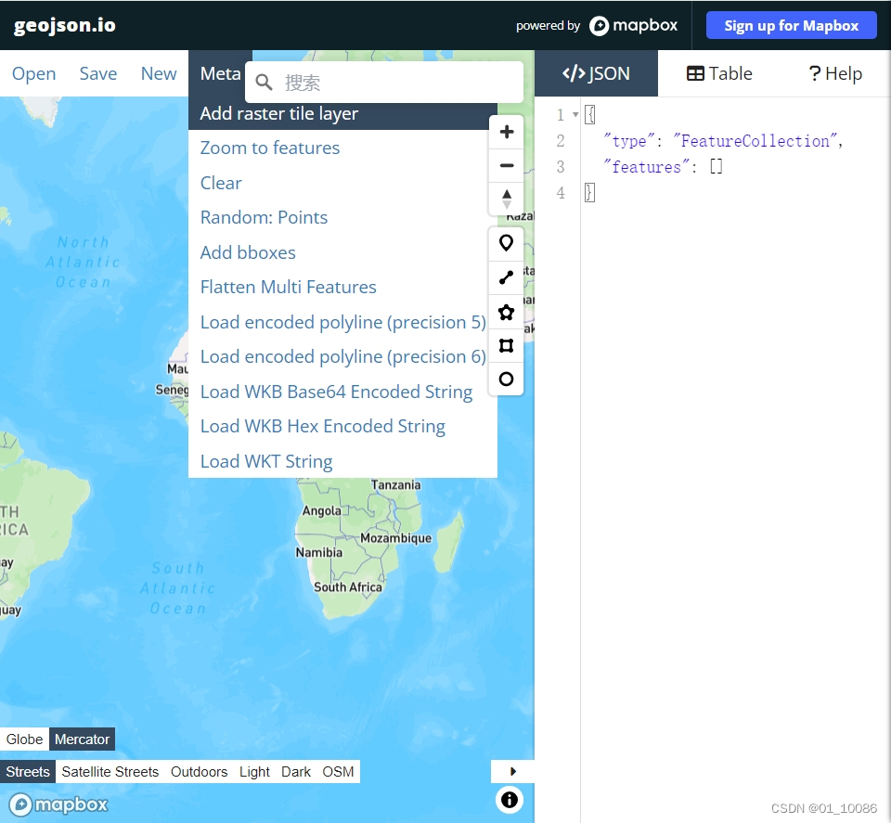Switch to Mercator projection mode
The height and width of the screenshot is (823, 891).
click(82, 739)
